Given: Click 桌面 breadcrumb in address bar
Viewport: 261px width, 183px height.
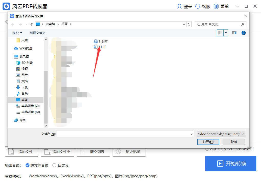Looking at the screenshot, I should [64, 24].
